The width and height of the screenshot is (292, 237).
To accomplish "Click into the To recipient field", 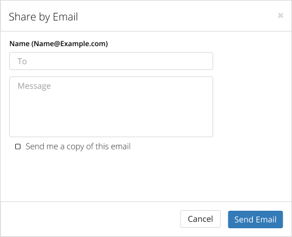I will [111, 61].
